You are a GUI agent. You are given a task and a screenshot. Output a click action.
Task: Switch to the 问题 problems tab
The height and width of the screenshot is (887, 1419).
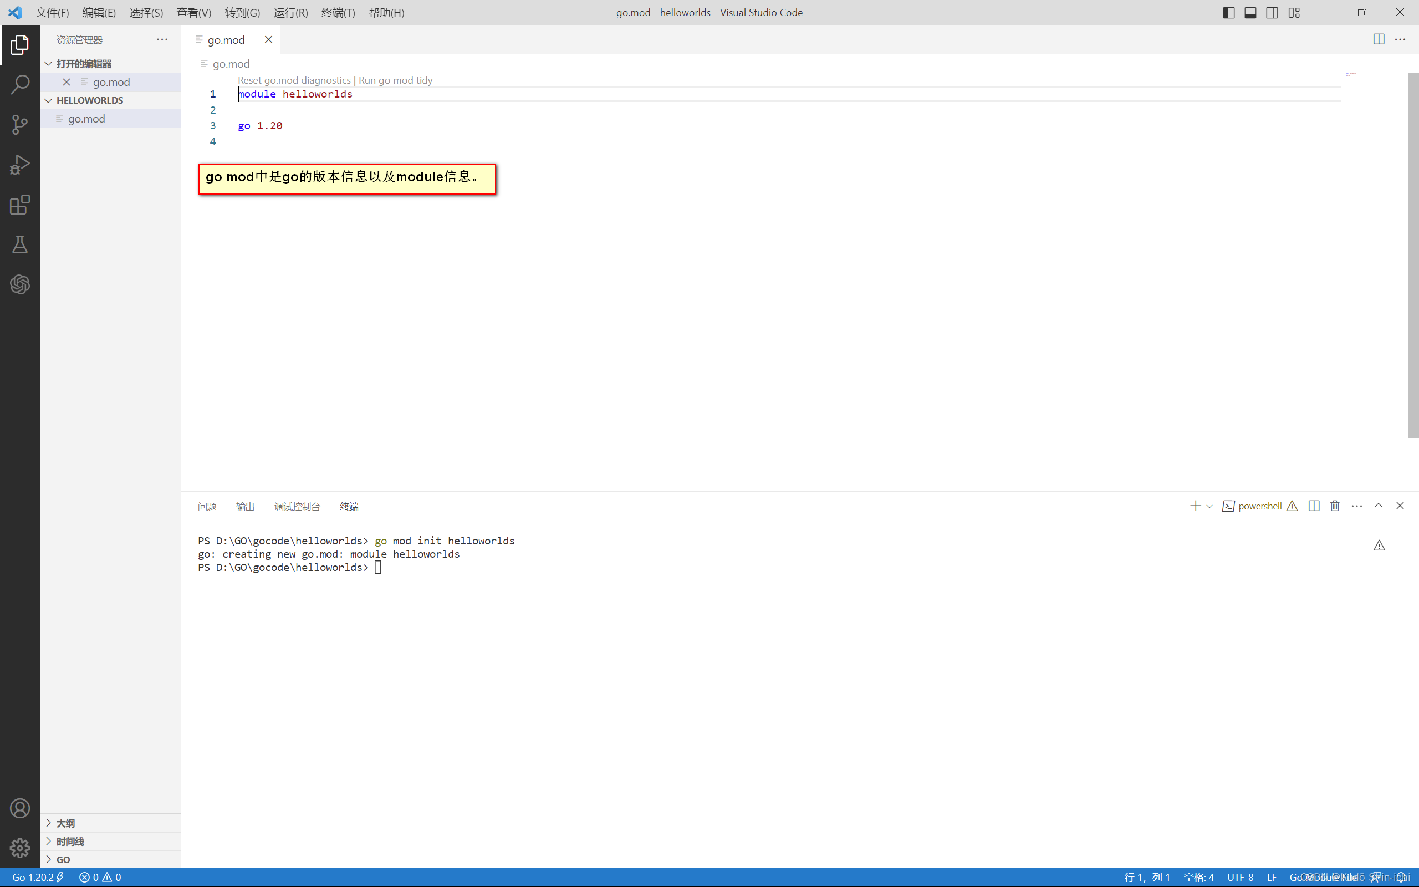pyautogui.click(x=207, y=506)
